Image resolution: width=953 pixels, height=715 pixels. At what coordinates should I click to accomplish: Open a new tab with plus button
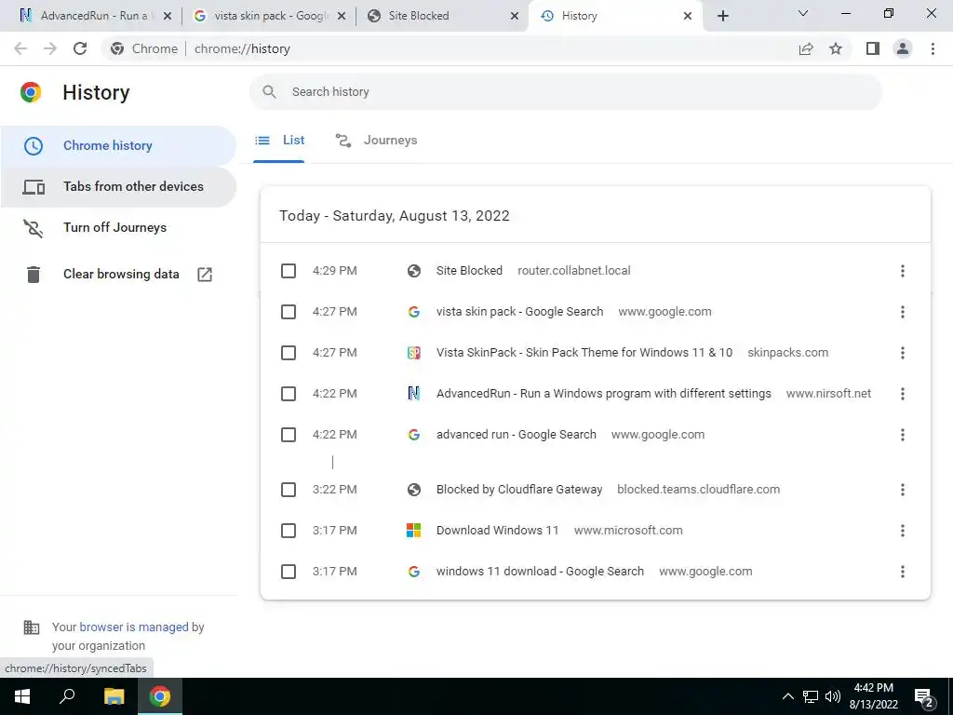click(722, 16)
